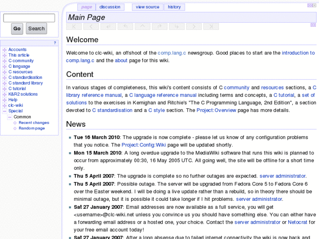
Task: Click the Mon 15 March 2010 news date
Action: coord(97,153)
